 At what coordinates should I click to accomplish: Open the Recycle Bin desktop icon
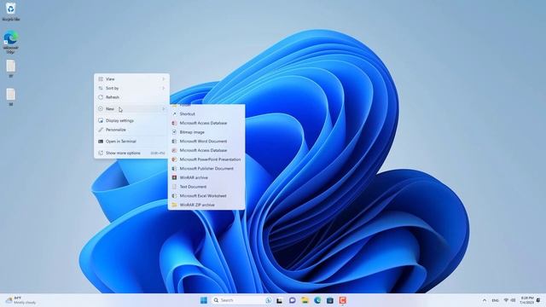coord(11,11)
